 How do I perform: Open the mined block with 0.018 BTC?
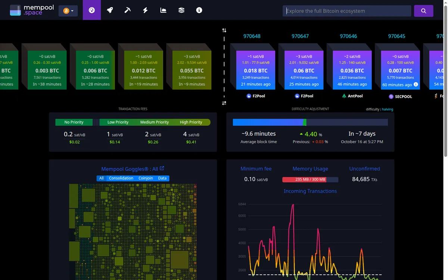pyautogui.click(x=256, y=70)
